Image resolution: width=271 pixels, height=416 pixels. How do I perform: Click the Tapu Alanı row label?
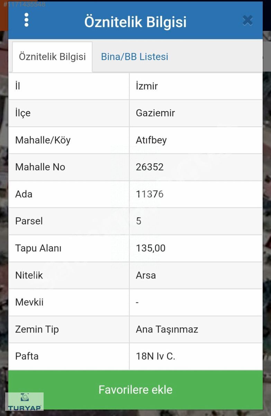tap(38, 248)
